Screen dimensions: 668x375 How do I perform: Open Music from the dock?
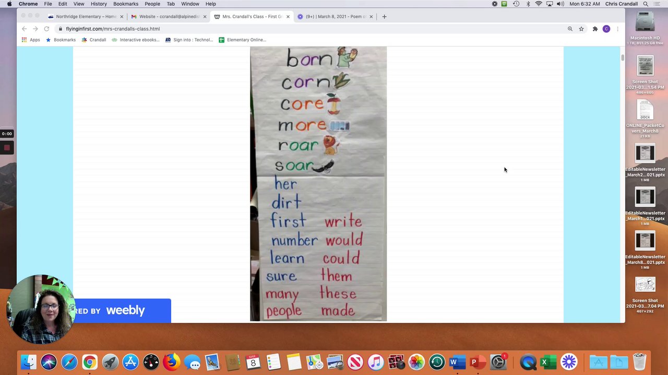click(x=376, y=361)
